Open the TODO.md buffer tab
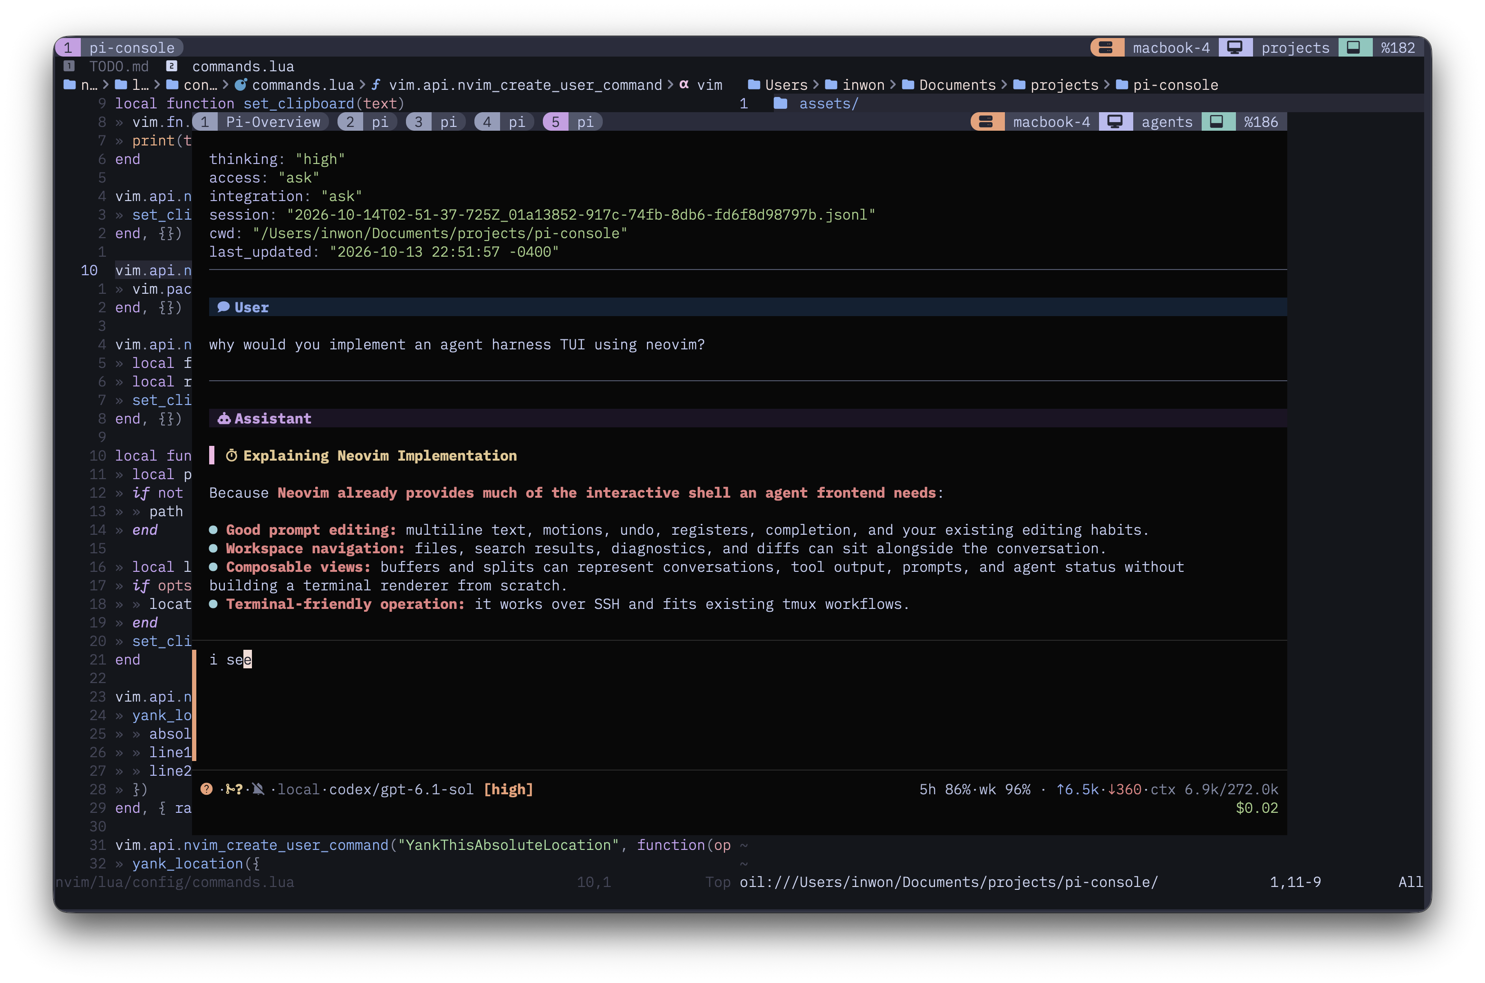Image resolution: width=1485 pixels, height=983 pixels. click(118, 67)
